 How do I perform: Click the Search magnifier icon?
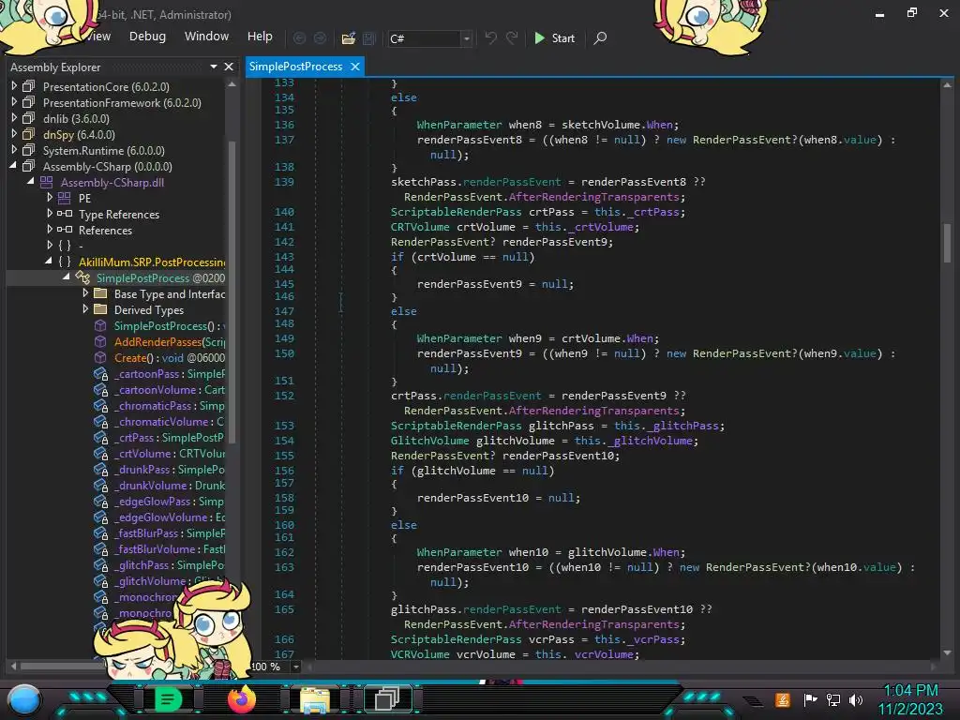(601, 37)
